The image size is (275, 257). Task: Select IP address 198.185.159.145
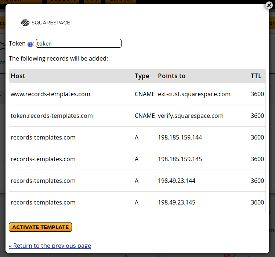(180, 159)
